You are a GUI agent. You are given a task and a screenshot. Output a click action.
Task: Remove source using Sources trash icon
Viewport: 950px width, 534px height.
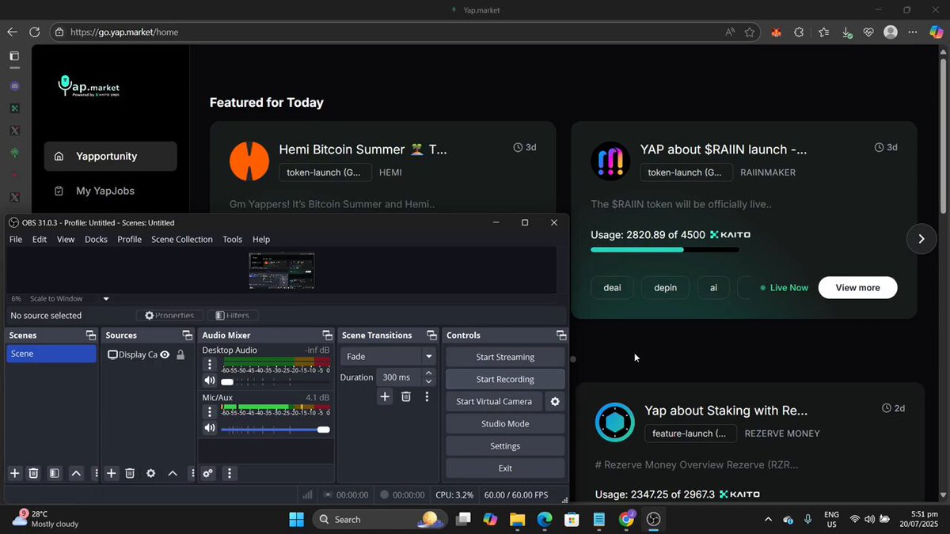pyautogui.click(x=131, y=473)
